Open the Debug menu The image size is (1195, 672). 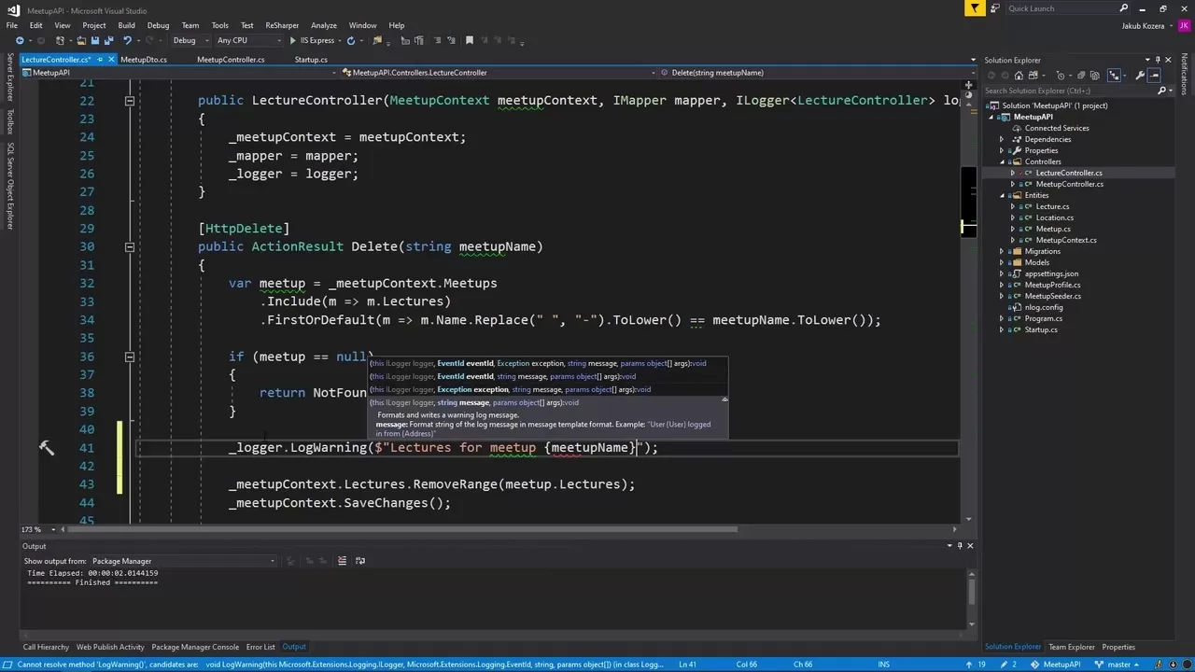[158, 25]
